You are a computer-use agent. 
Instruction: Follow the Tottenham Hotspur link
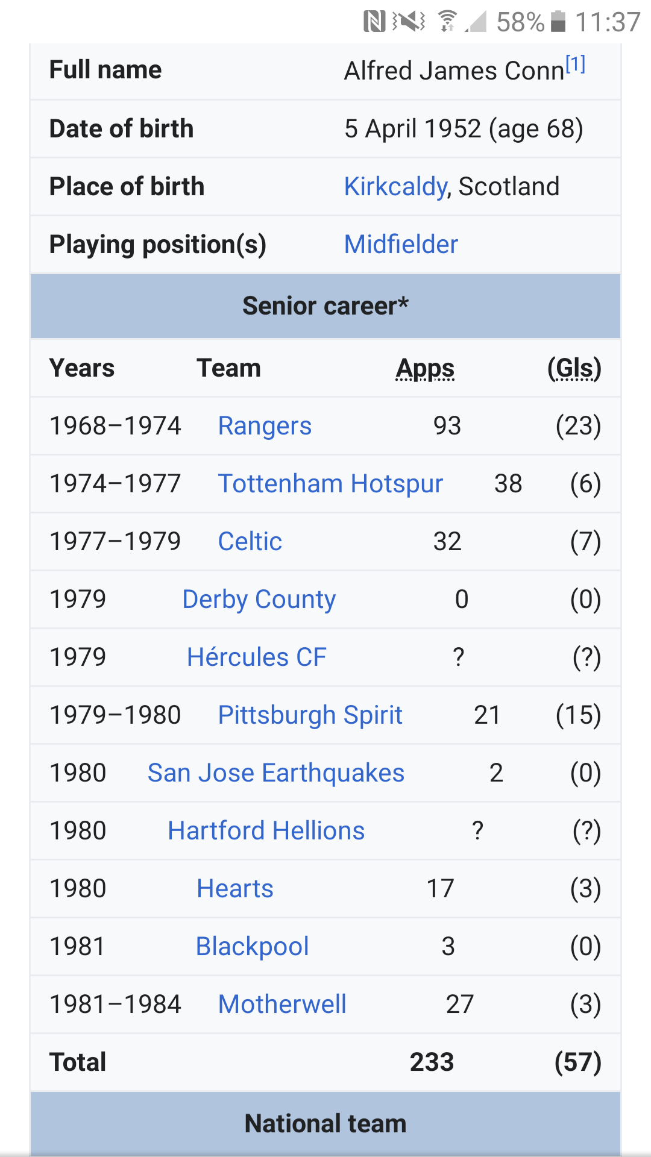point(330,484)
